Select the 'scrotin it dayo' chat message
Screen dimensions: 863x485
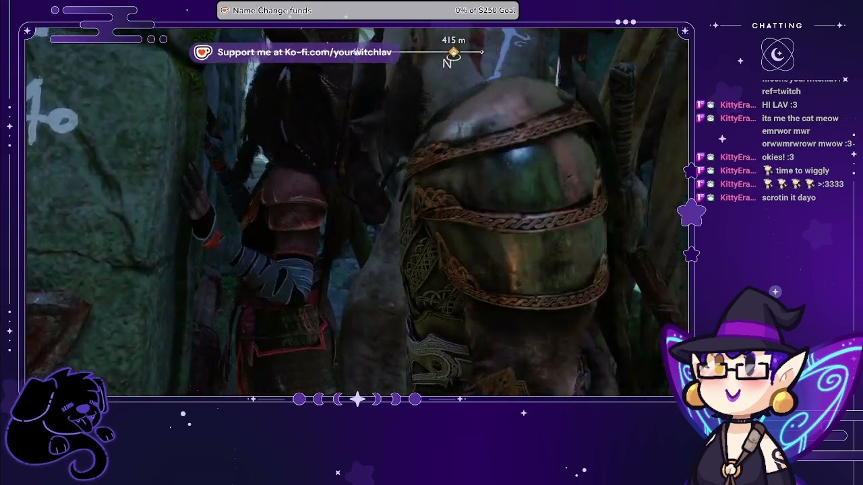pyautogui.click(x=789, y=198)
